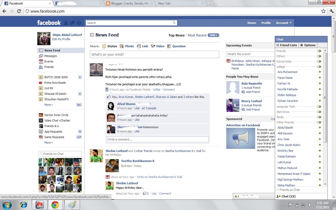Click Unlike on the Tintumon post

(x=157, y=90)
